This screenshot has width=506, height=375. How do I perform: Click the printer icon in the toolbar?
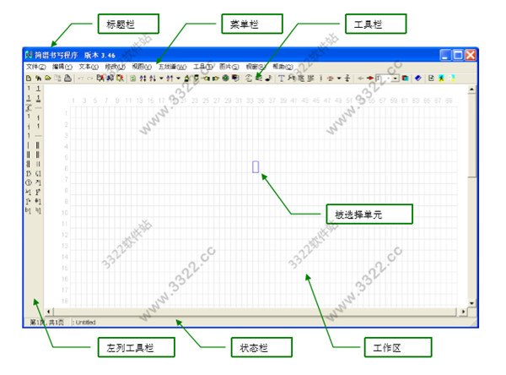[x=68, y=78]
